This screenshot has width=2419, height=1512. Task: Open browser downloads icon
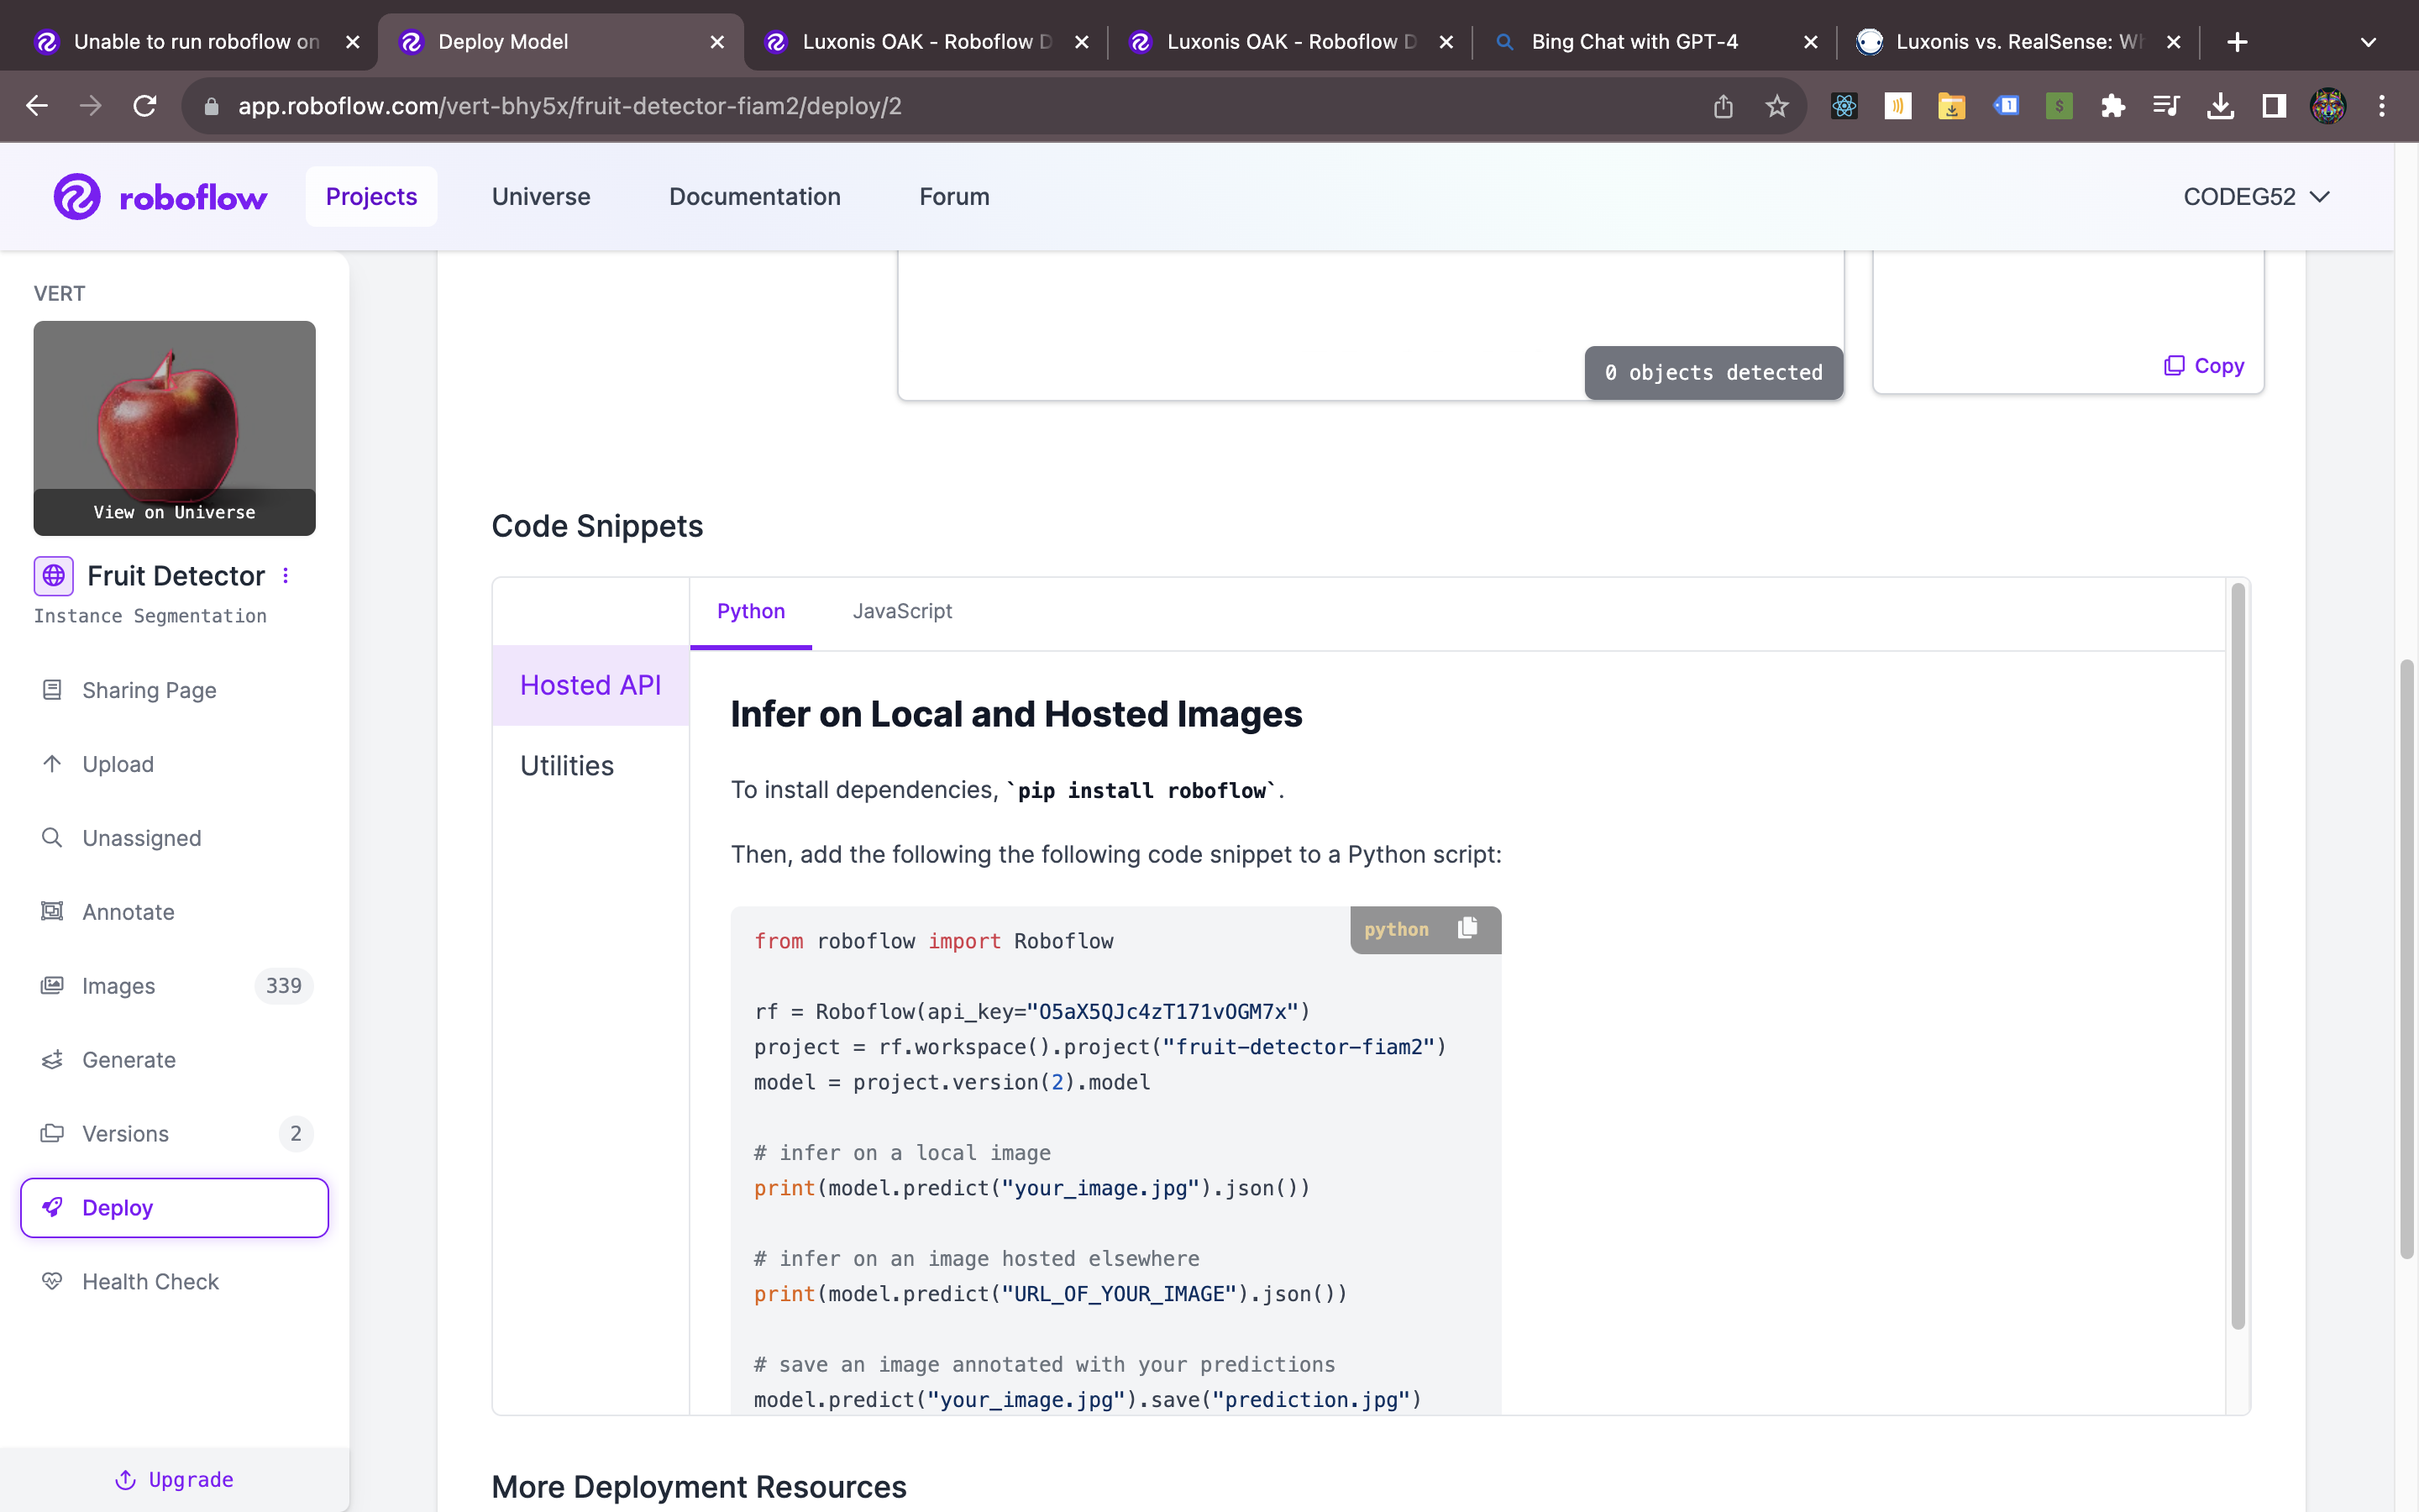(x=2220, y=106)
